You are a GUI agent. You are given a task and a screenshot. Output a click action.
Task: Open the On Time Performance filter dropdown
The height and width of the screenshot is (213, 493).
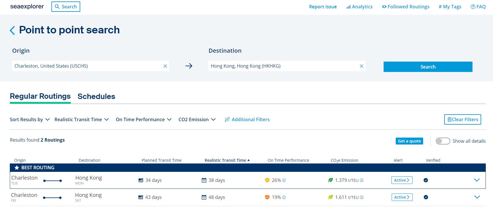143,119
